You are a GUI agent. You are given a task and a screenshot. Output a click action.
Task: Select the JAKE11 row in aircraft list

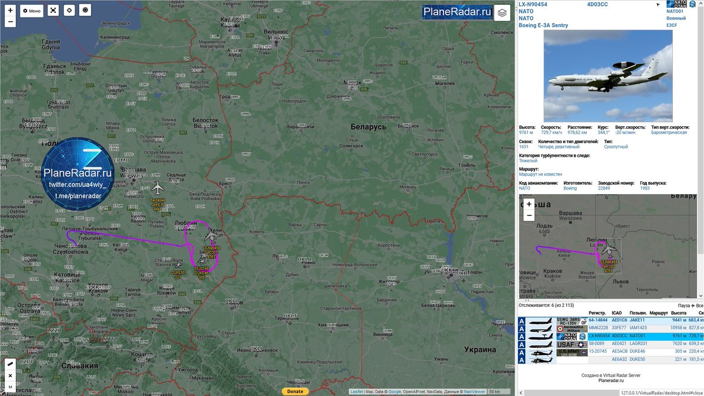tap(611, 321)
